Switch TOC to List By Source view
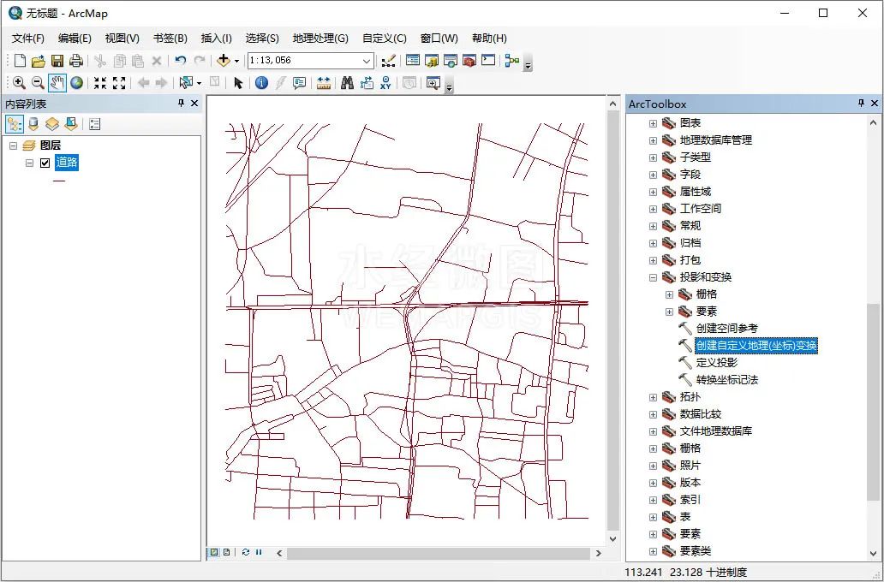 coord(33,123)
